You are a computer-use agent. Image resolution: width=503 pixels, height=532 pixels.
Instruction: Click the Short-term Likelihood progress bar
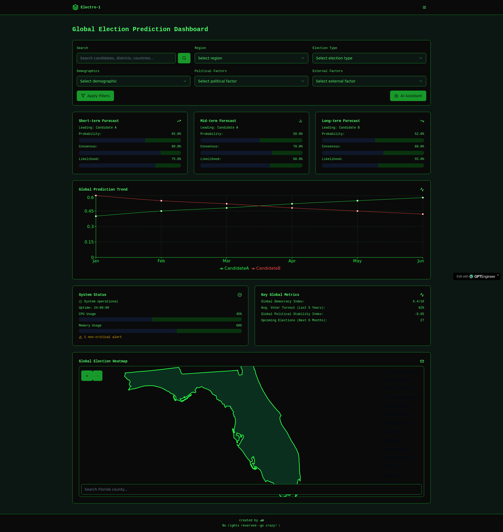point(130,166)
